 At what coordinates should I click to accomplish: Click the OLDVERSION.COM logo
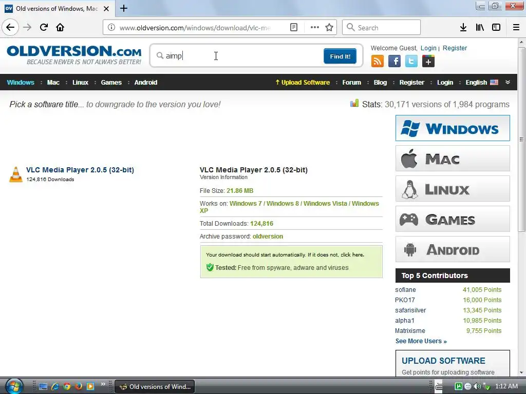click(74, 55)
